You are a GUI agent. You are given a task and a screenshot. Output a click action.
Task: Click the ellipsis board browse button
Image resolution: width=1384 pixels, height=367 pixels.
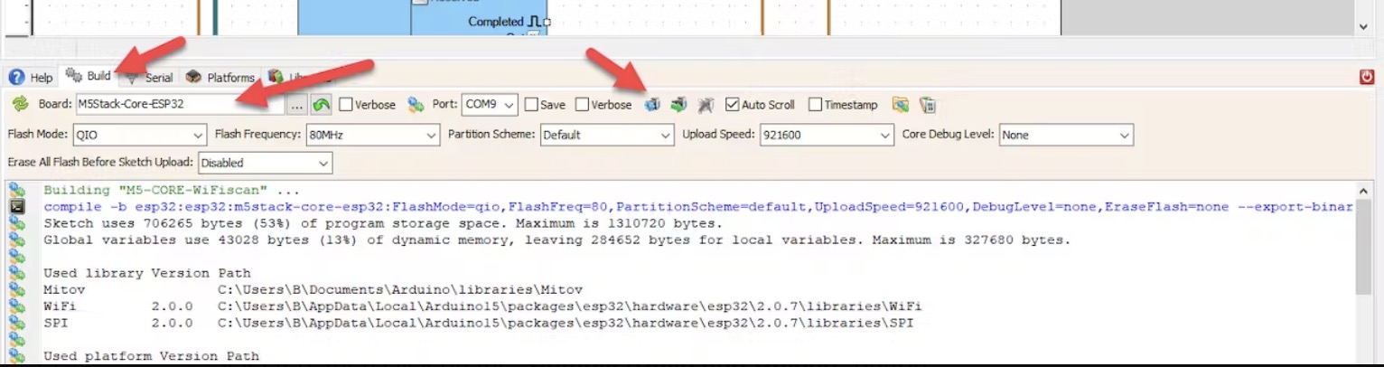[296, 105]
